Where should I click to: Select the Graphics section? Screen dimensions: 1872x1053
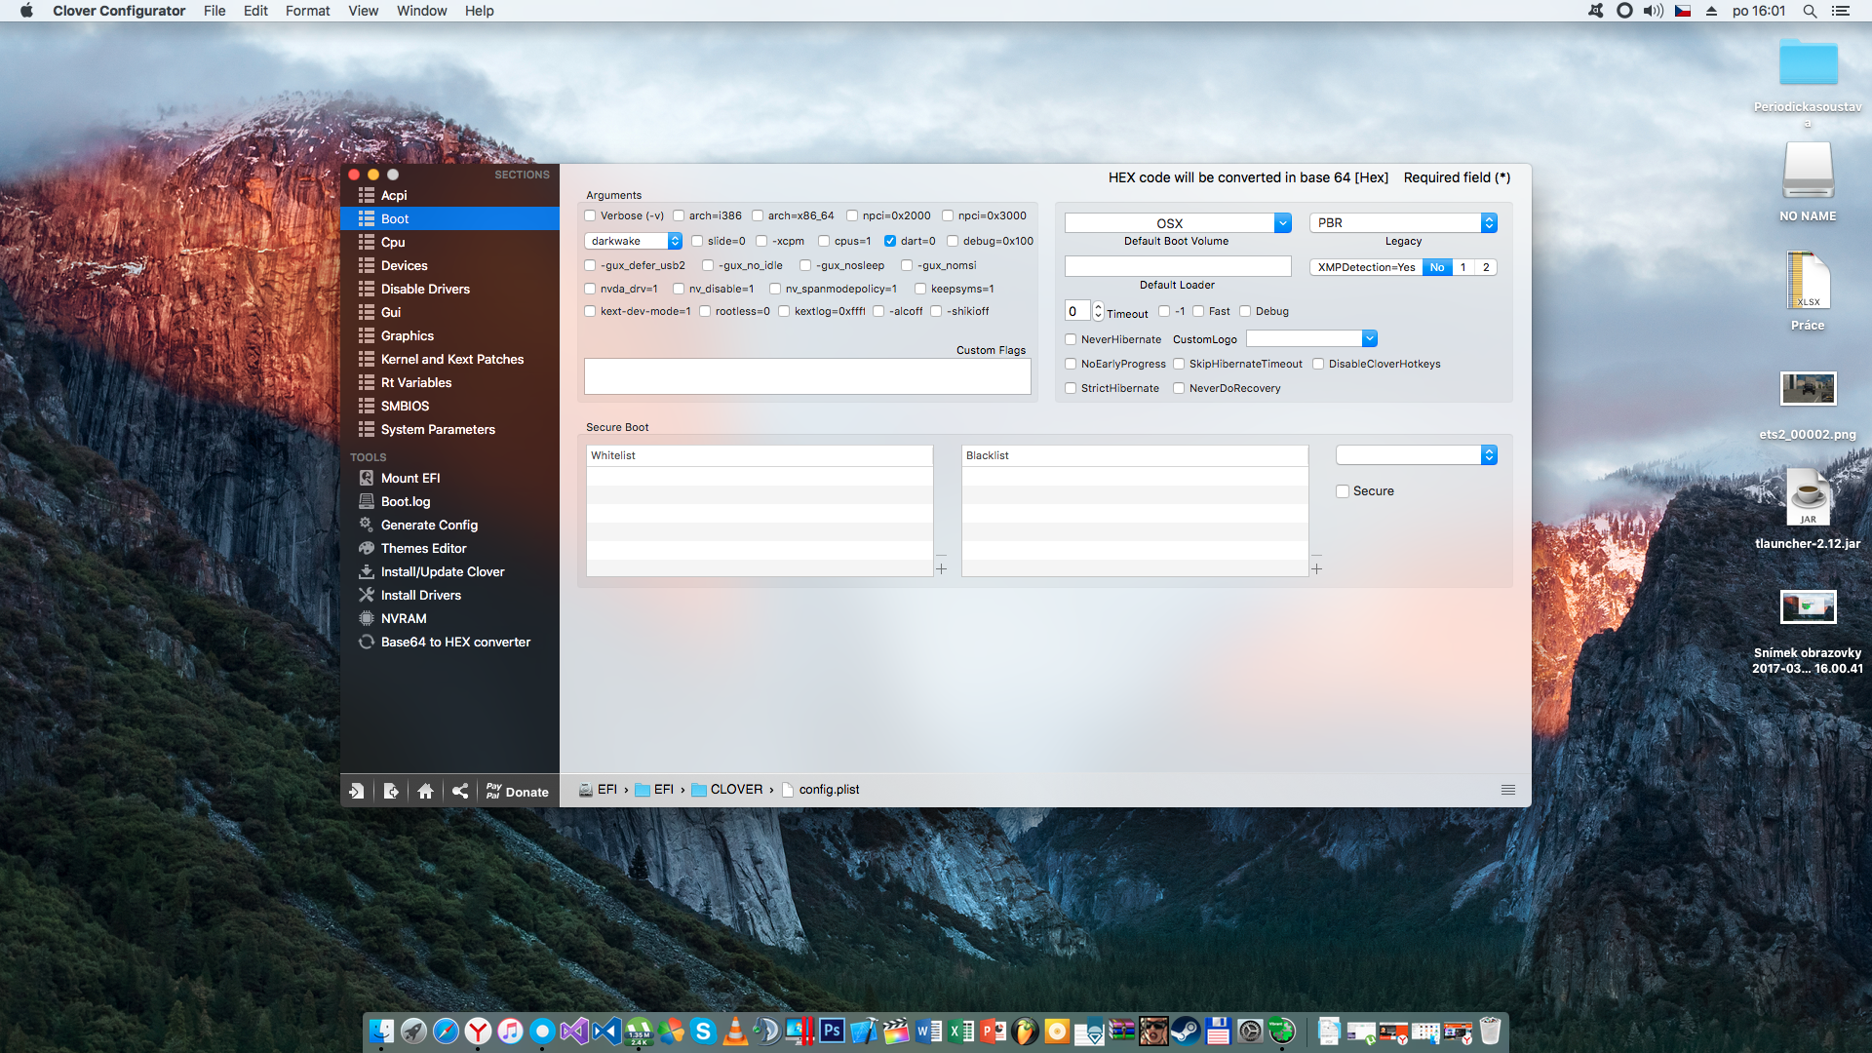coord(407,335)
